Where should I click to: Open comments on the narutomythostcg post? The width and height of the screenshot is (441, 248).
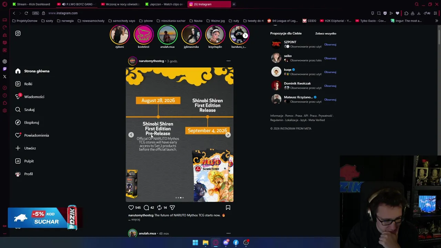pyautogui.click(x=146, y=208)
